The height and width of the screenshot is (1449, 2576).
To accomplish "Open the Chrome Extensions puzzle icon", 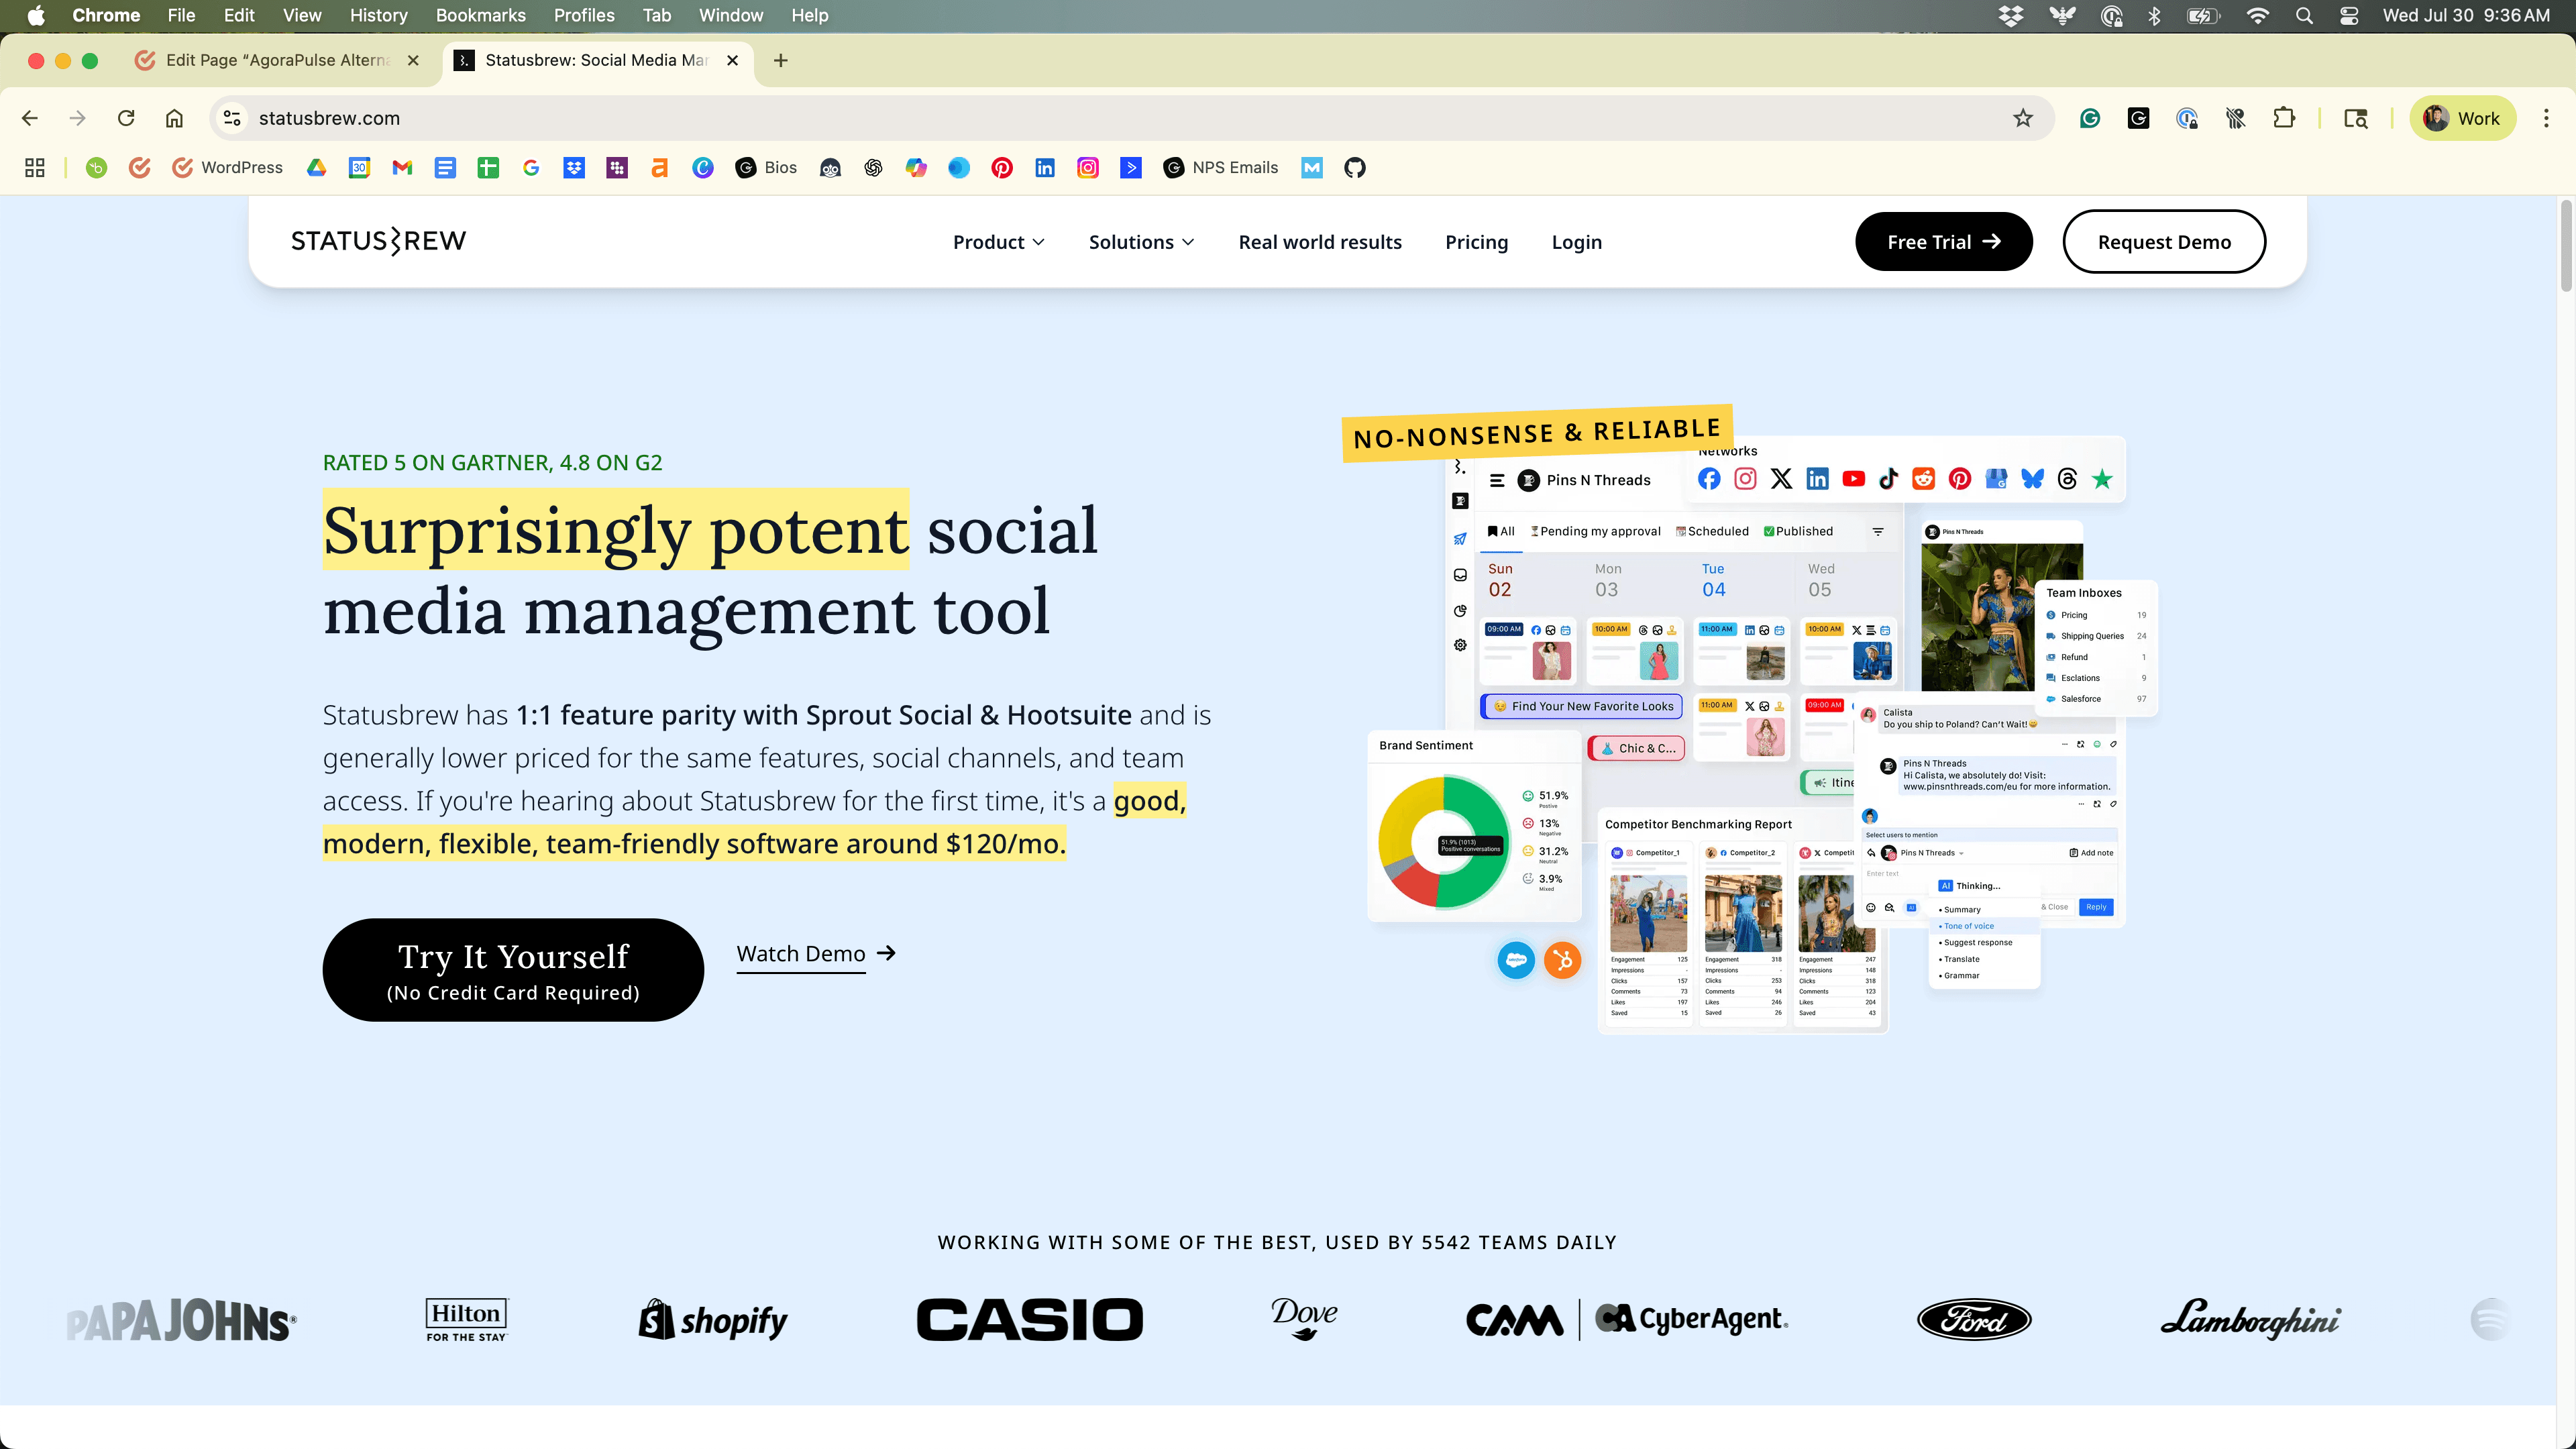I will click(x=2284, y=118).
